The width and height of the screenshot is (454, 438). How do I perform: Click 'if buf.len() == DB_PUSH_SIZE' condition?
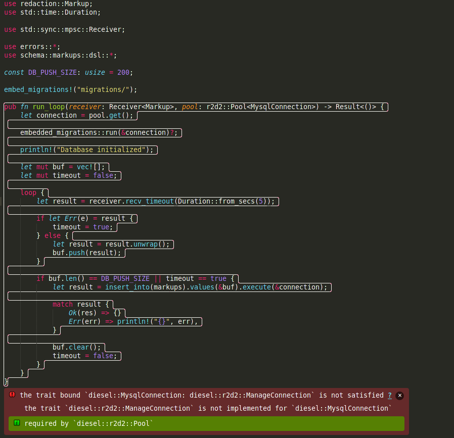click(x=93, y=278)
